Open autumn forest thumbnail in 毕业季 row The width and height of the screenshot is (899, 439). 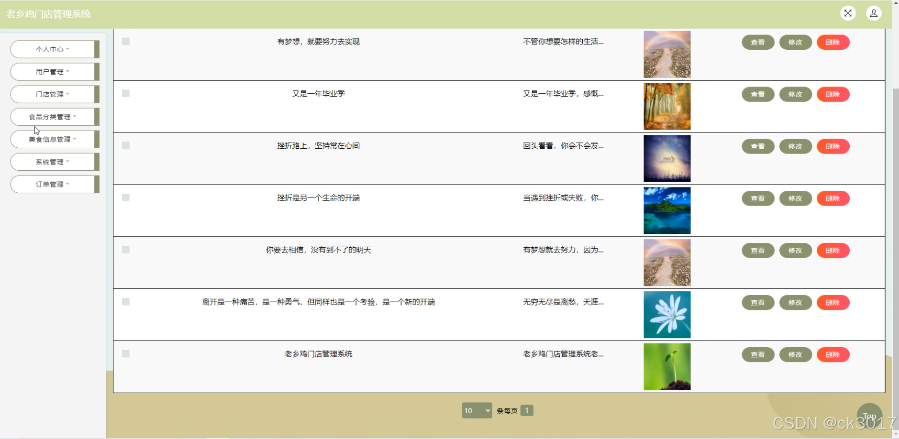667,107
